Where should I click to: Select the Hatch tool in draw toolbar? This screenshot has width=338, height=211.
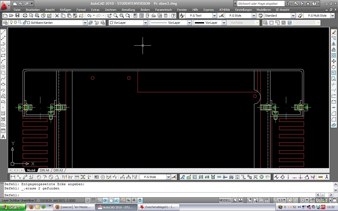coord(3,113)
